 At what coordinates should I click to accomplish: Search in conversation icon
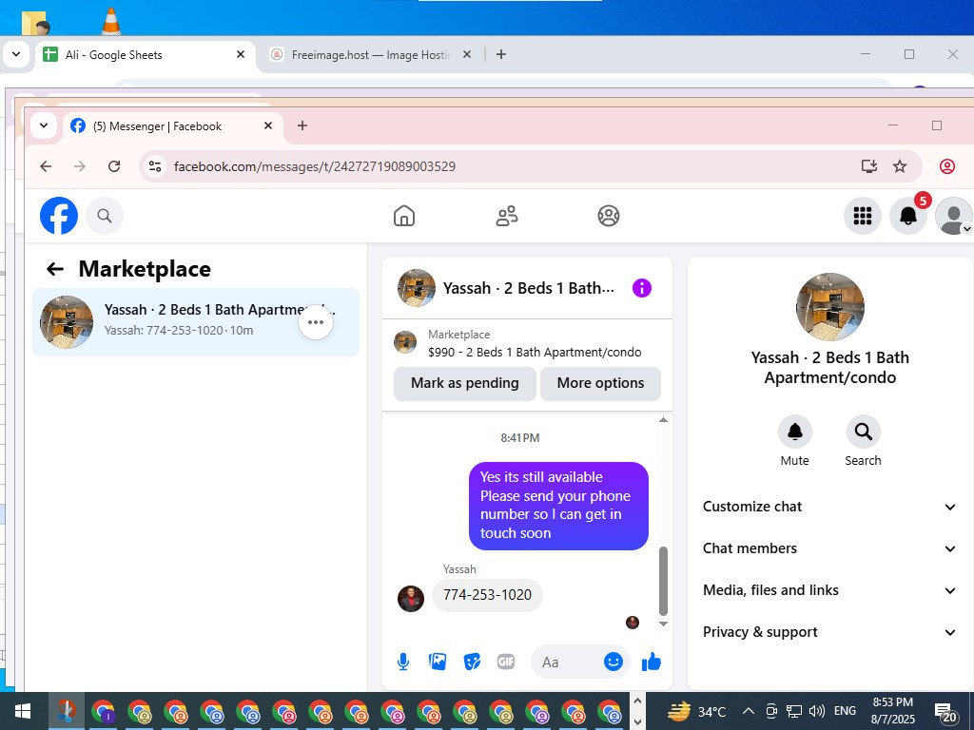coord(863,432)
